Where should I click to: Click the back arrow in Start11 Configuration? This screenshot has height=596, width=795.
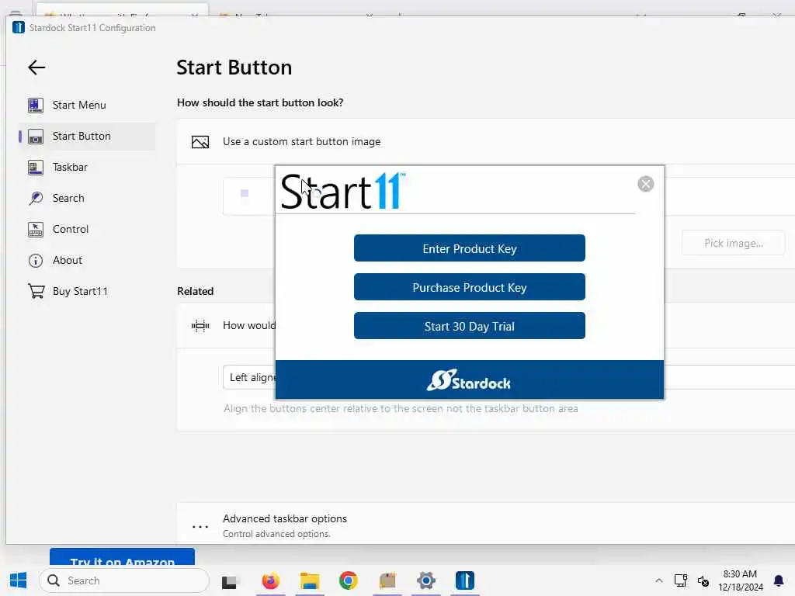pos(36,68)
